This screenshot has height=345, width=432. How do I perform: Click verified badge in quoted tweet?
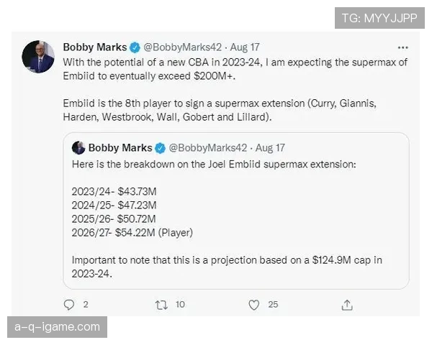click(159, 147)
